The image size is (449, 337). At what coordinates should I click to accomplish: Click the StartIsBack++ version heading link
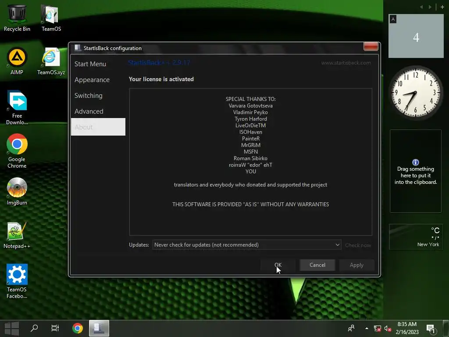[159, 62]
